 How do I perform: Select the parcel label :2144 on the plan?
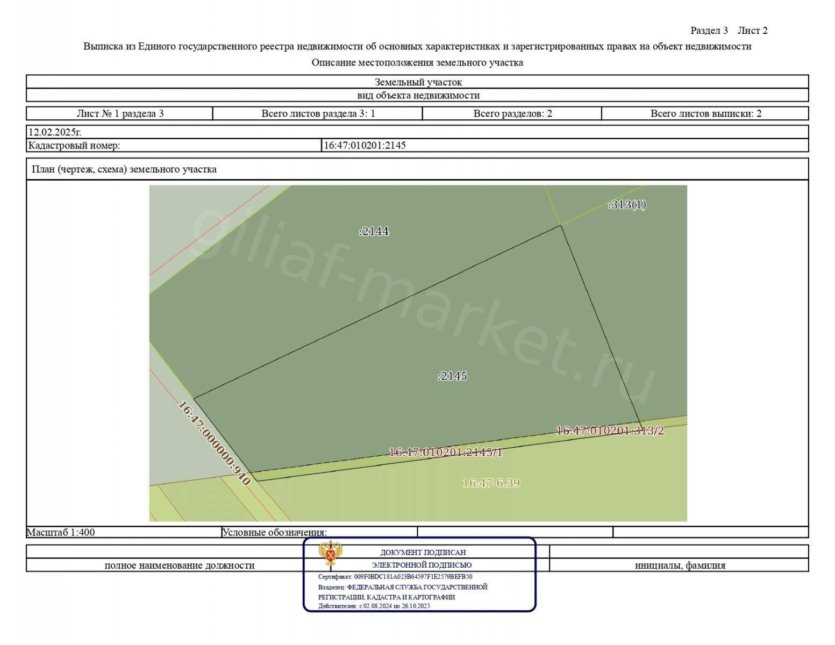coord(374,231)
